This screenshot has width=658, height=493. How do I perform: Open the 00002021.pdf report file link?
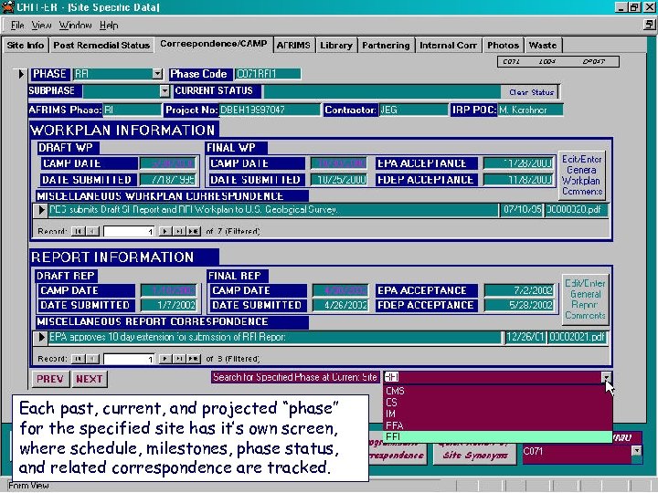(x=578, y=337)
